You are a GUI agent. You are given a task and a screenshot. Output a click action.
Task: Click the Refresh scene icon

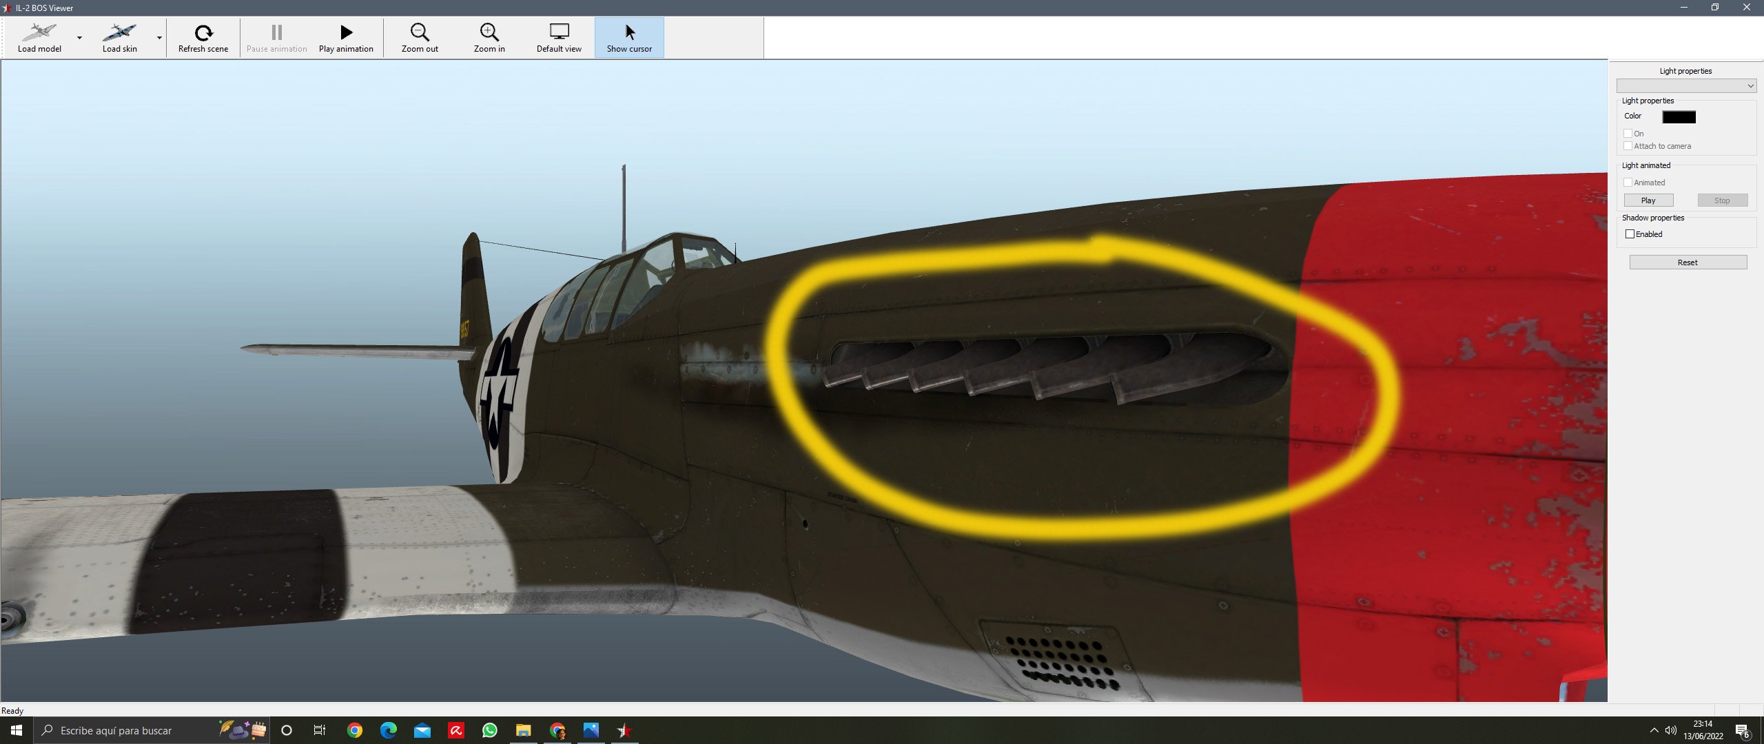(x=203, y=32)
